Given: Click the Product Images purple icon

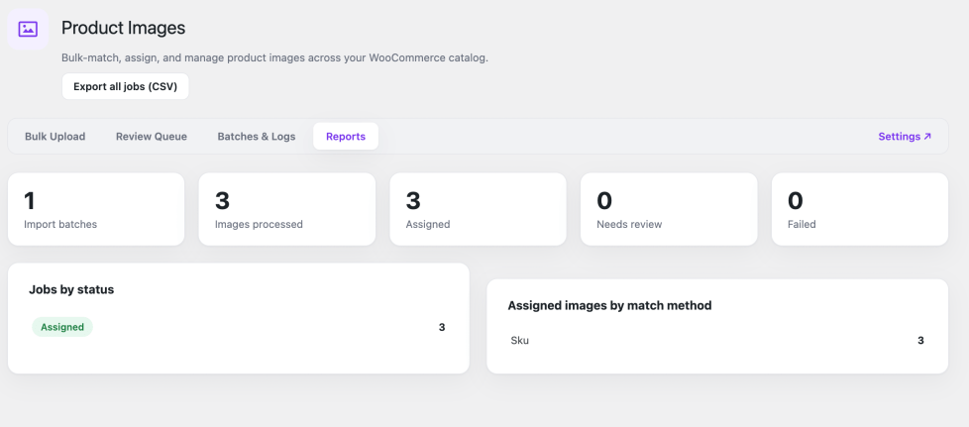Looking at the screenshot, I should (x=28, y=29).
